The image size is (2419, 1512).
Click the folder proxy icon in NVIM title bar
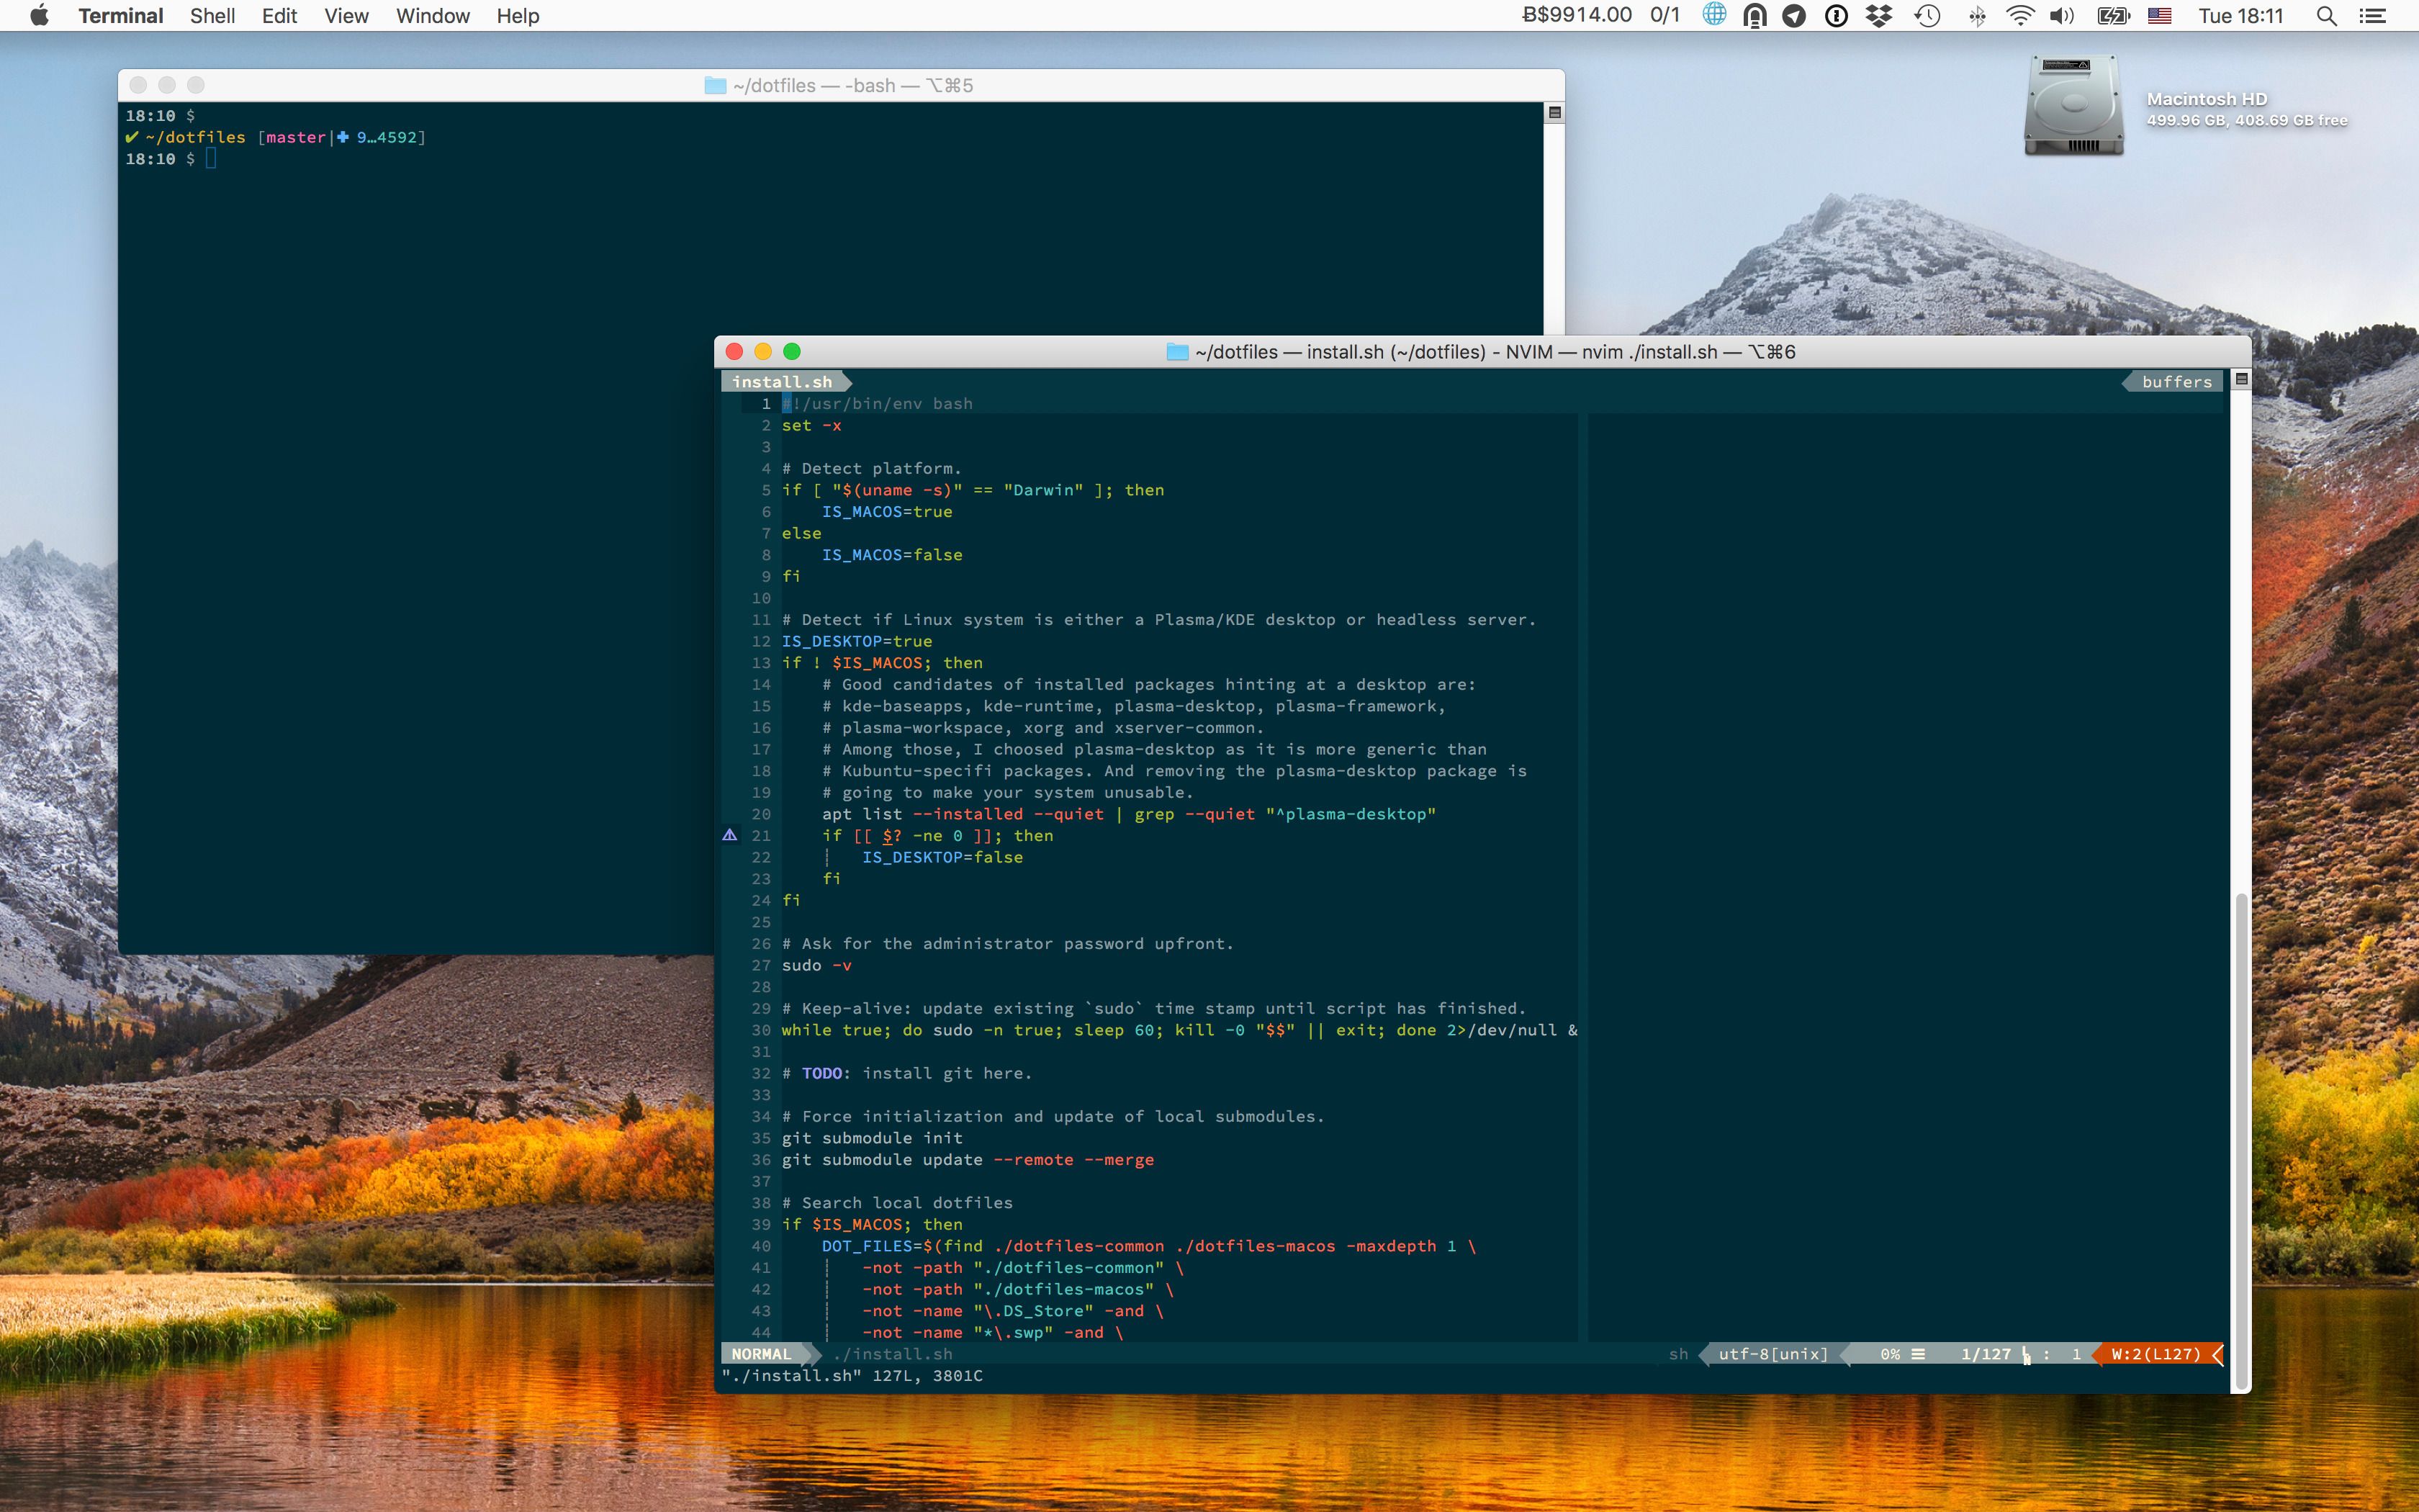[x=1178, y=352]
